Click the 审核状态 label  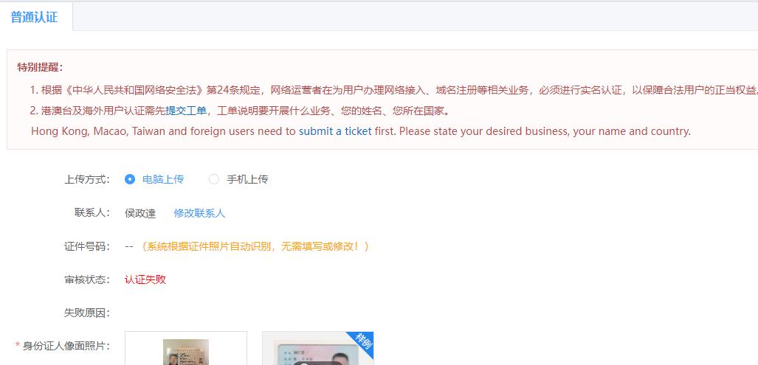[x=87, y=279]
